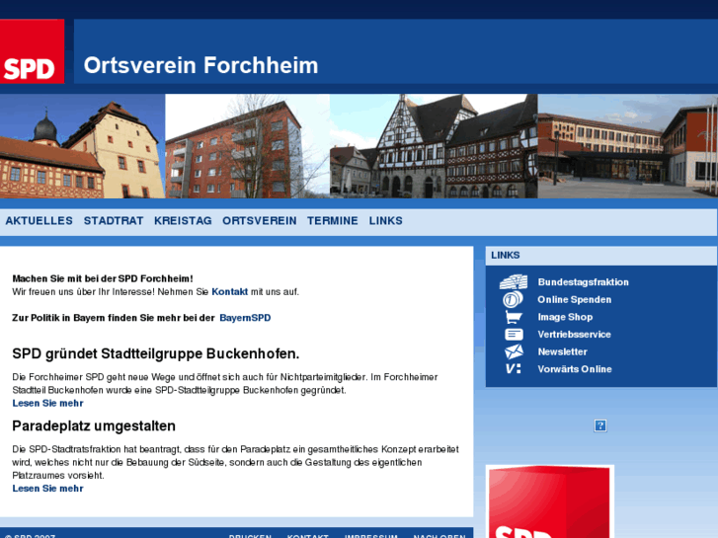Click the red brick apartment block photo
Image resolution: width=718 pixels, height=538 pixels.
coord(247,146)
